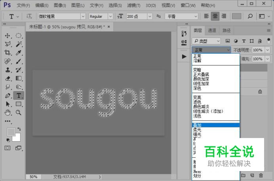Viewport: 274px width, 181px height.
Task: Select the History Brush tool
Action: [x=19, y=70]
